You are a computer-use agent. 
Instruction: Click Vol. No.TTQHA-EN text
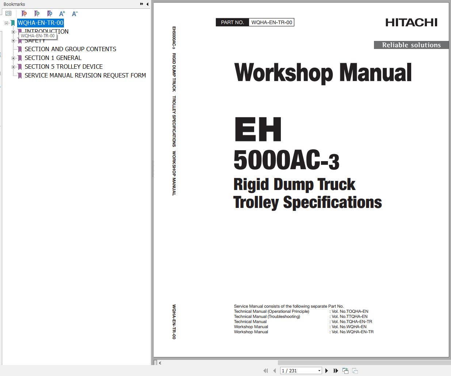tap(349, 316)
